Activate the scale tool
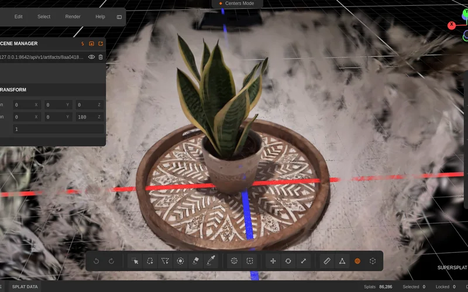 (303, 261)
